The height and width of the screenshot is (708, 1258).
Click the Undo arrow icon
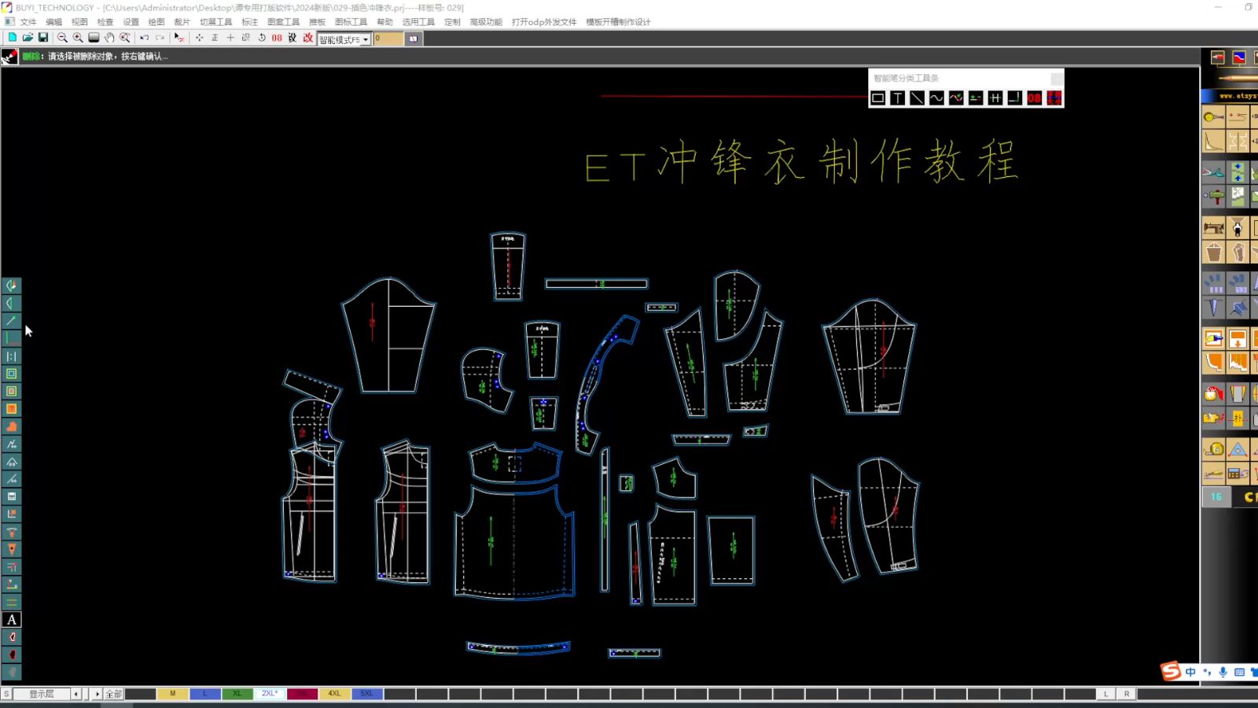(145, 38)
